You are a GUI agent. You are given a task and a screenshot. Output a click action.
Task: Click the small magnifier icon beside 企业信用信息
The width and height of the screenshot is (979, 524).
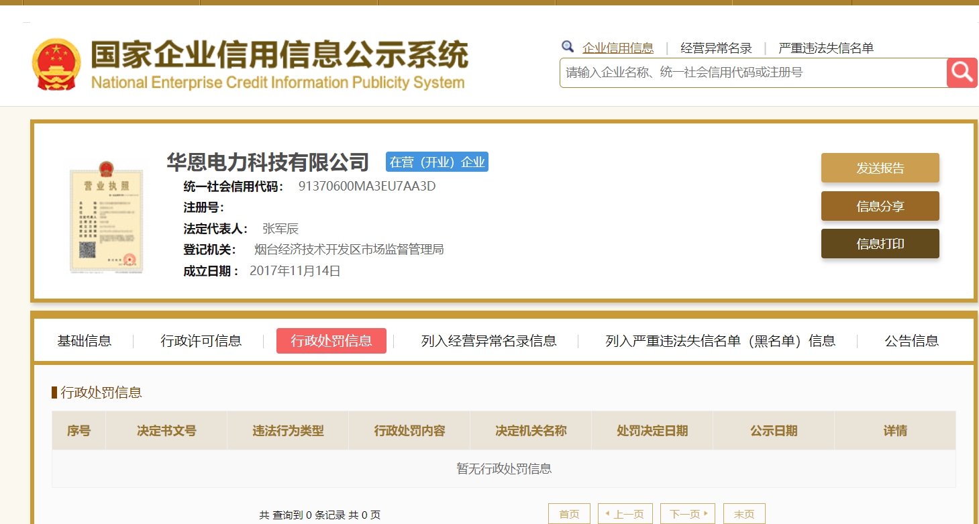coord(568,47)
